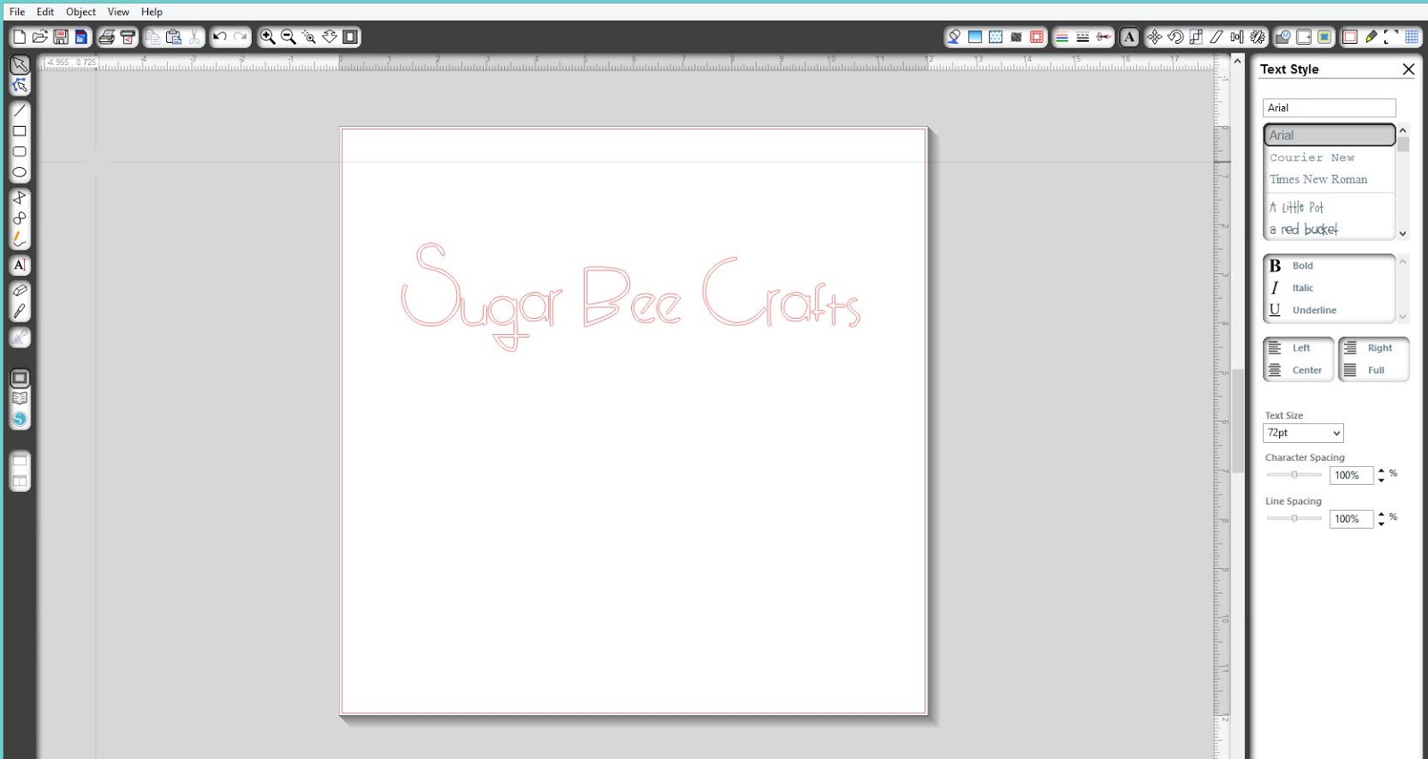The height and width of the screenshot is (759, 1428).
Task: Select the Knife tool
Action: 20,311
